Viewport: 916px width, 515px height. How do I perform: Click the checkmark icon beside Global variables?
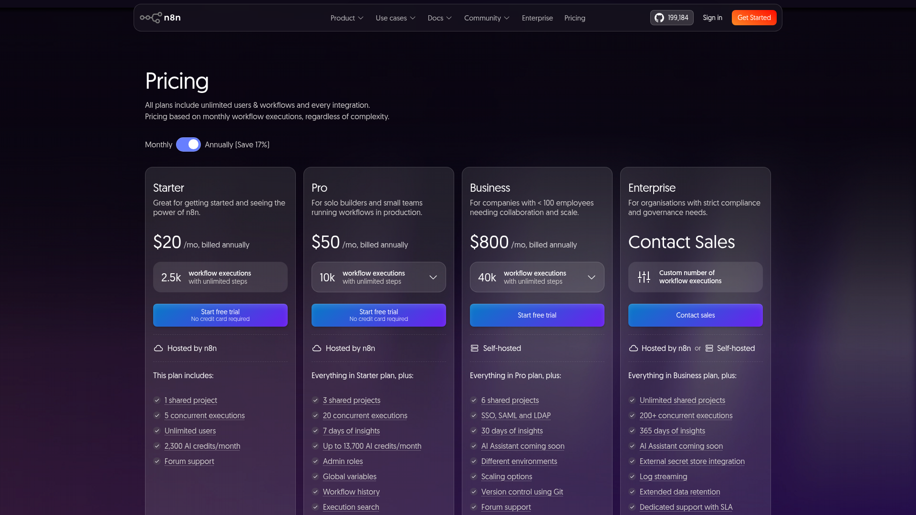[x=315, y=476]
